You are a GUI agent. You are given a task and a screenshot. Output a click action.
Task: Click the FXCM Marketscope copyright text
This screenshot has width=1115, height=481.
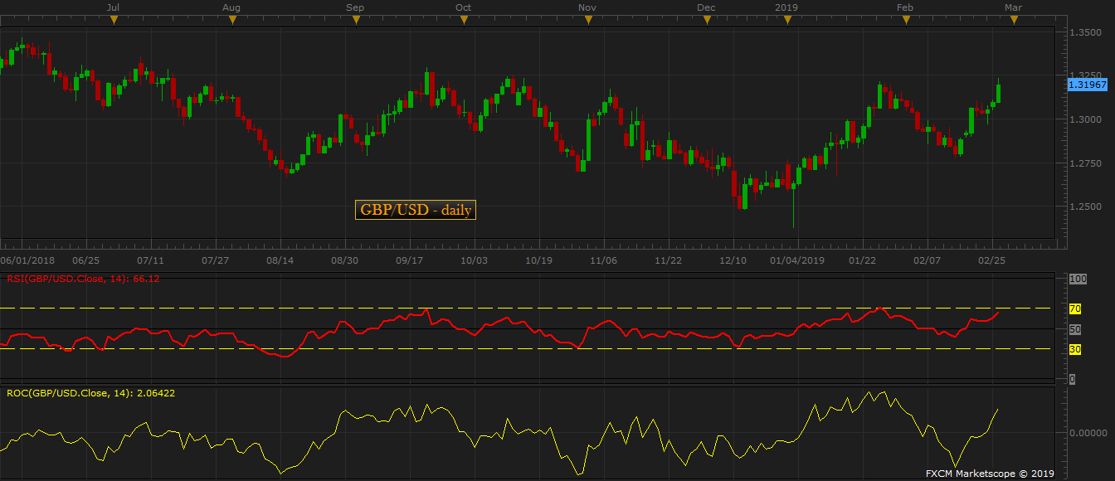click(990, 474)
